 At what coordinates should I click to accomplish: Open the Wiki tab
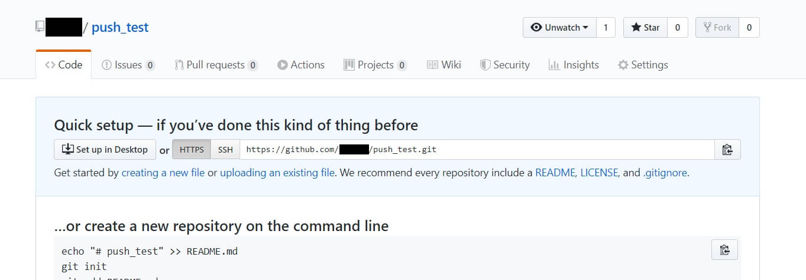444,65
